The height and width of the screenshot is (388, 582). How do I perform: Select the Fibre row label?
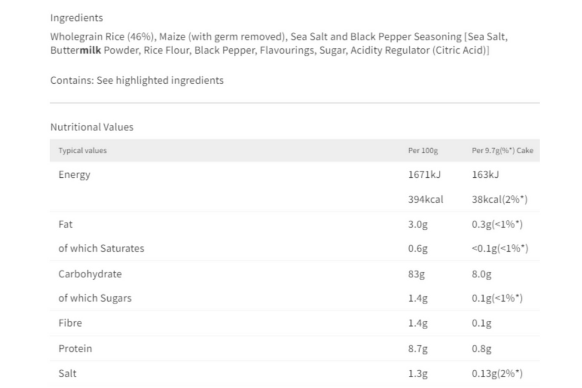pos(70,323)
